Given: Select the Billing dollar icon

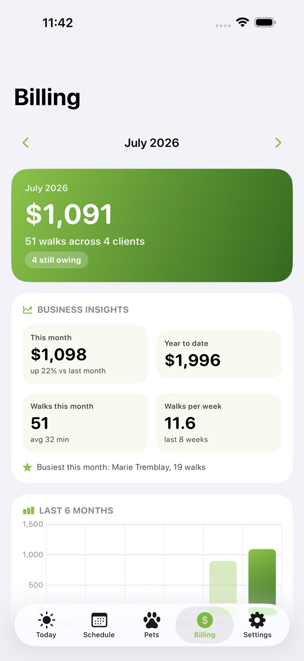Looking at the screenshot, I should click(x=205, y=620).
